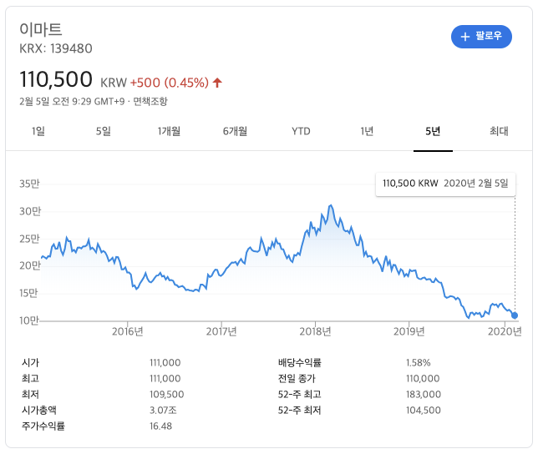Click the 25만 y-axis label

click(29, 239)
